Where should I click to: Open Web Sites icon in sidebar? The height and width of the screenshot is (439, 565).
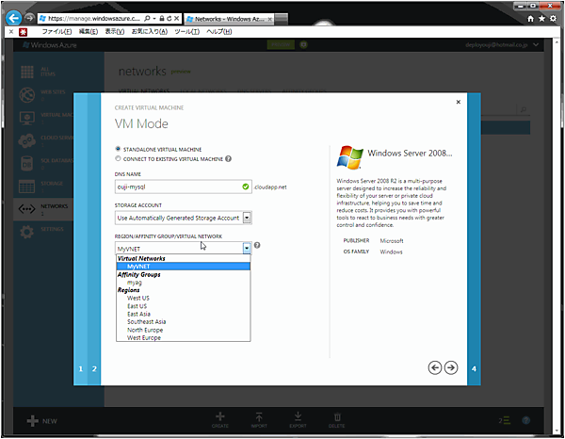pyautogui.click(x=27, y=95)
